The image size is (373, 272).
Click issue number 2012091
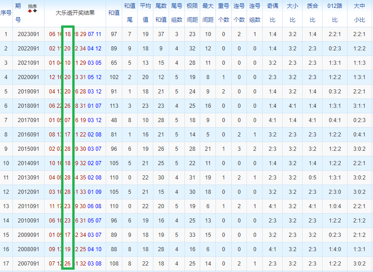pos(28,192)
